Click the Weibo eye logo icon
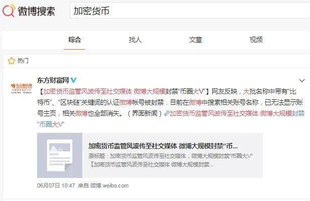The width and height of the screenshot is (310, 201). tap(9, 11)
